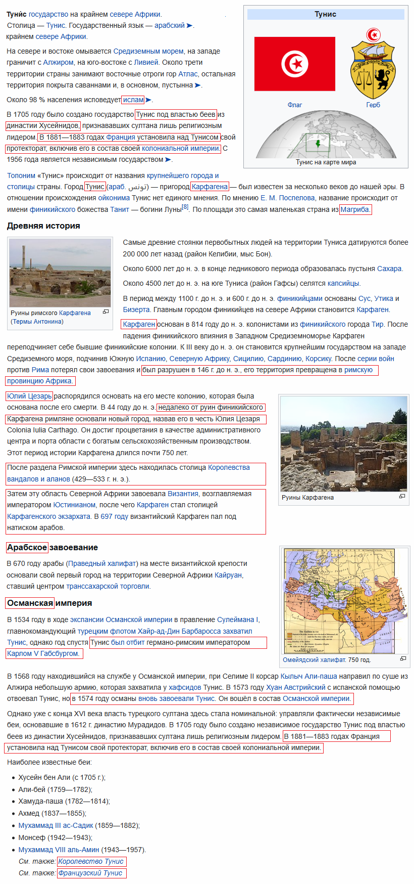
Task: Open 'Королевства вандалов и аланов' link
Action: [x=128, y=473]
